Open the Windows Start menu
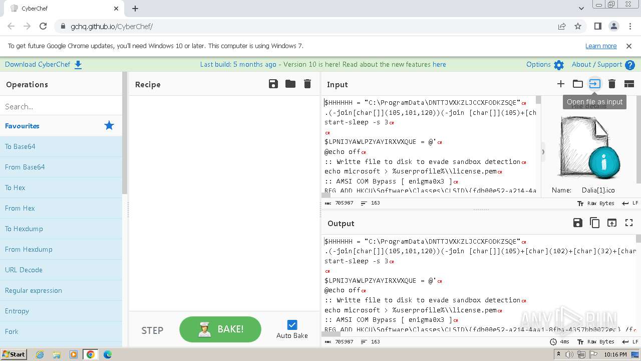This screenshot has width=641, height=361. tap(14, 354)
